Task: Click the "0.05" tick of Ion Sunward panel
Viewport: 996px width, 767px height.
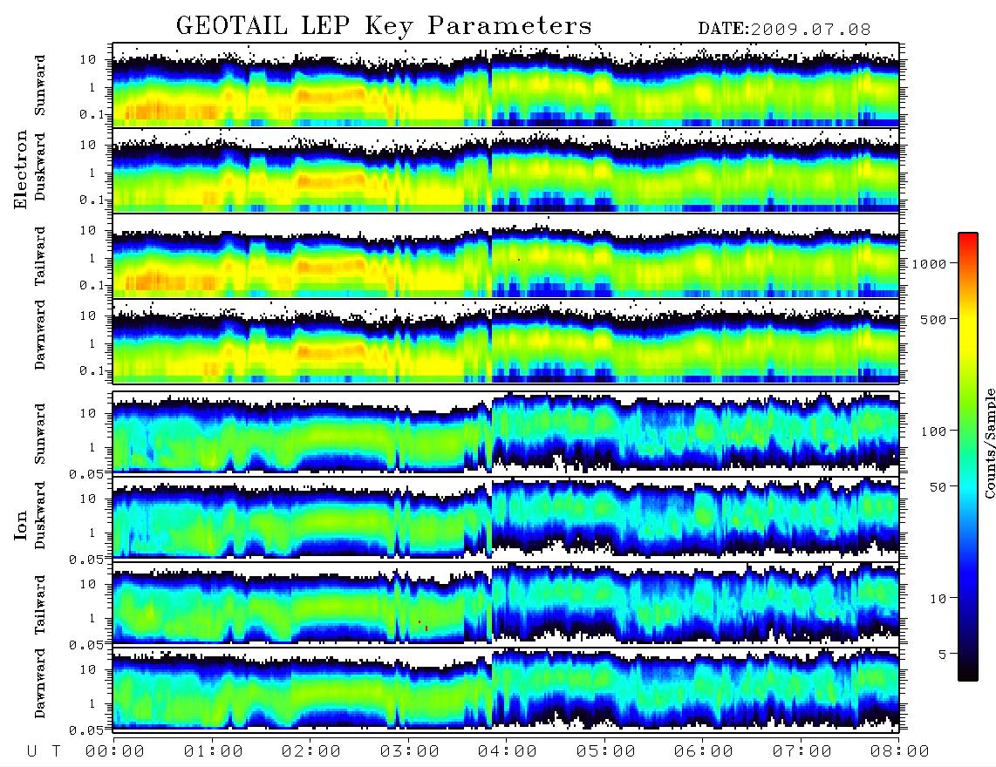Action: (x=86, y=473)
